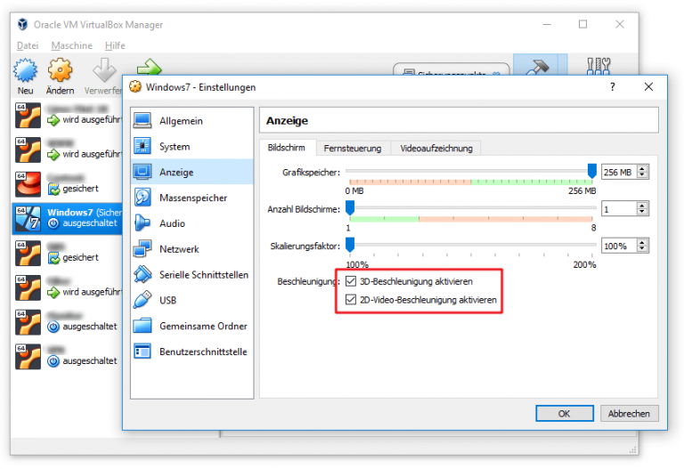Screen dimensions: 684x469
Task: Click the Anzahl Bildschirme value field
Action: pos(619,209)
